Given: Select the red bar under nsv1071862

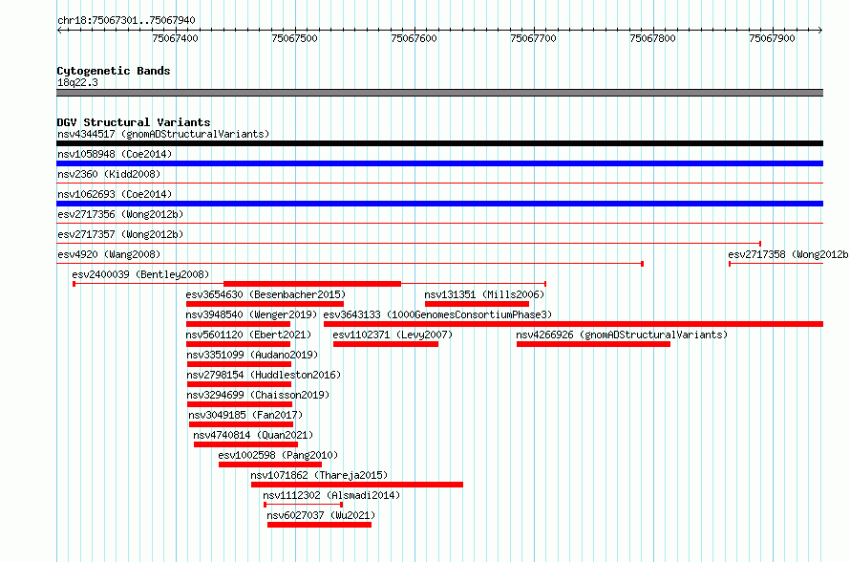Looking at the screenshot, I should click(x=356, y=485).
